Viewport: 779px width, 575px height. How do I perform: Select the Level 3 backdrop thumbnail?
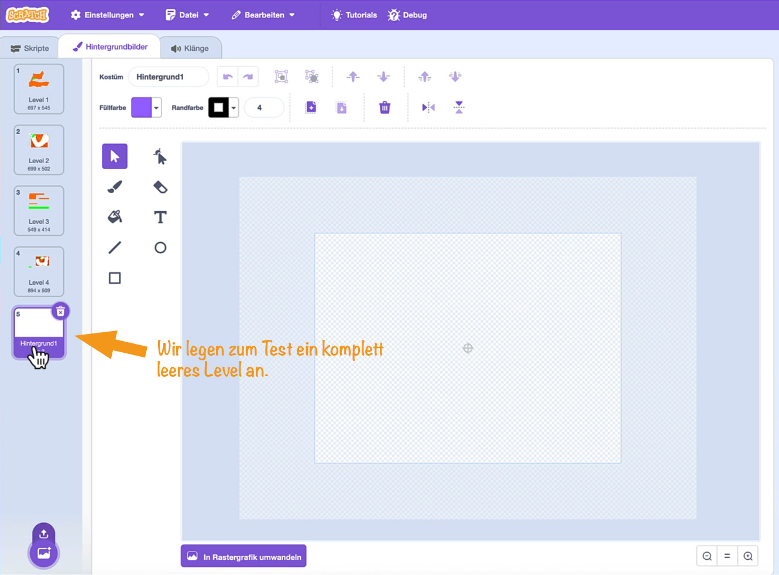click(x=39, y=211)
